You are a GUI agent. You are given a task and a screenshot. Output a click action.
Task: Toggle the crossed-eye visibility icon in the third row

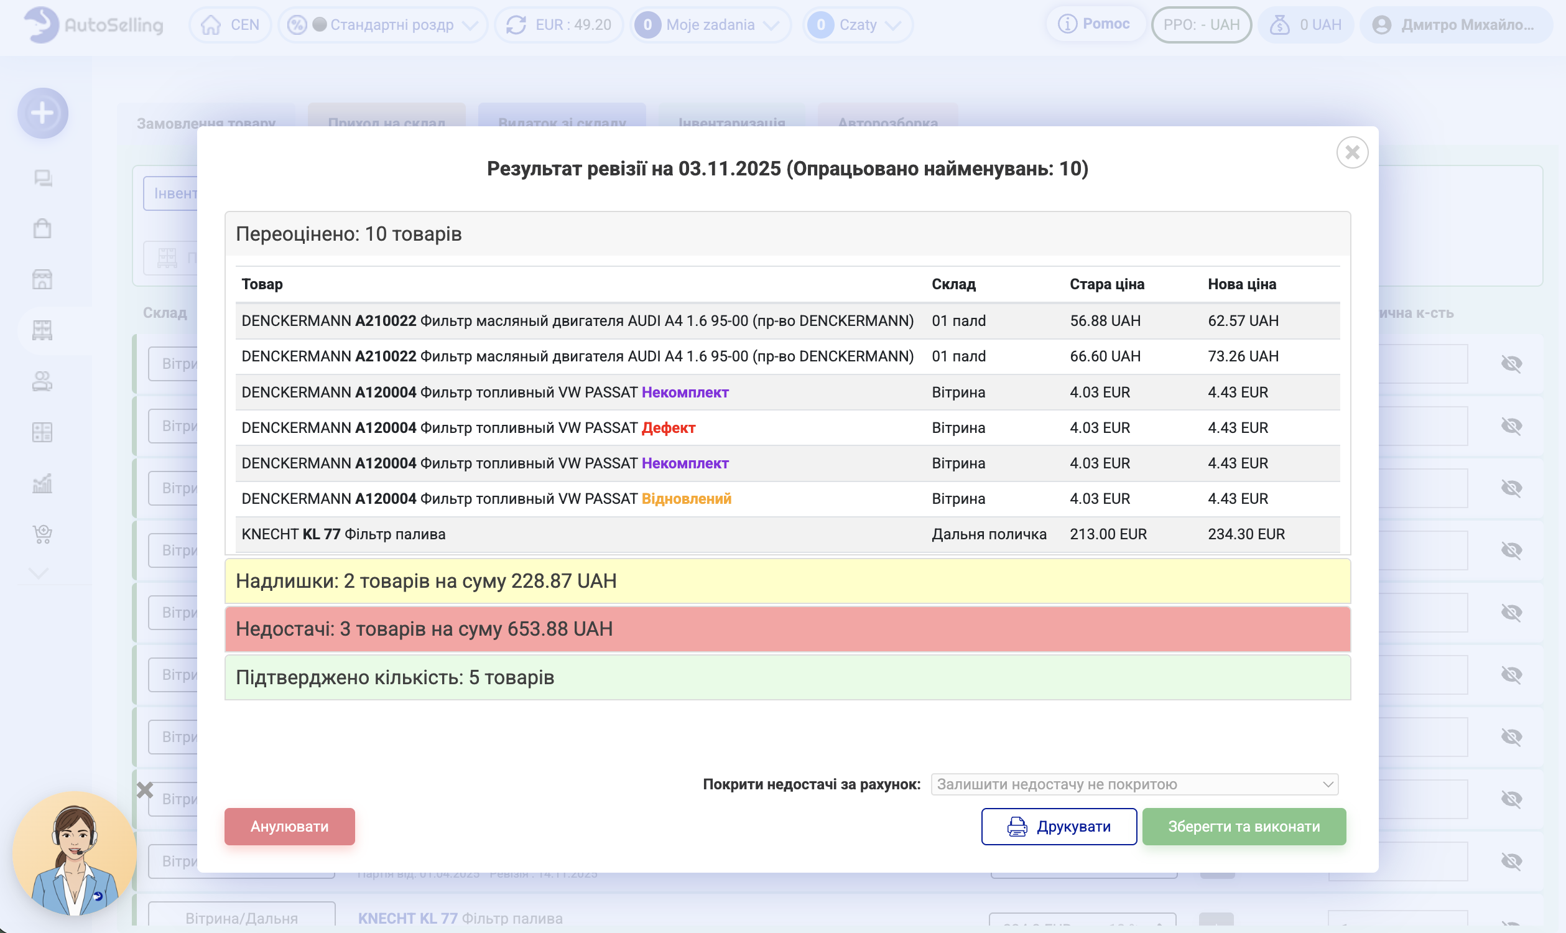pyautogui.click(x=1511, y=488)
